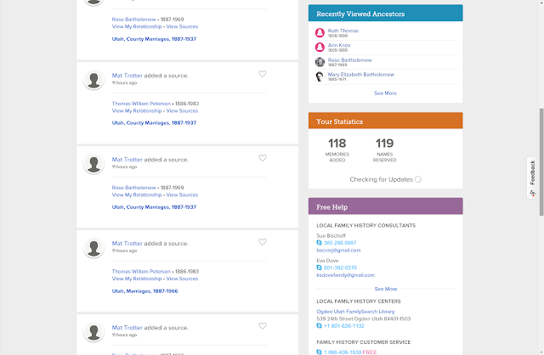This screenshot has width=544, height=355.
Task: Open Rose Bartholomew in Recently Viewed Ancestors
Action: [x=349, y=60]
